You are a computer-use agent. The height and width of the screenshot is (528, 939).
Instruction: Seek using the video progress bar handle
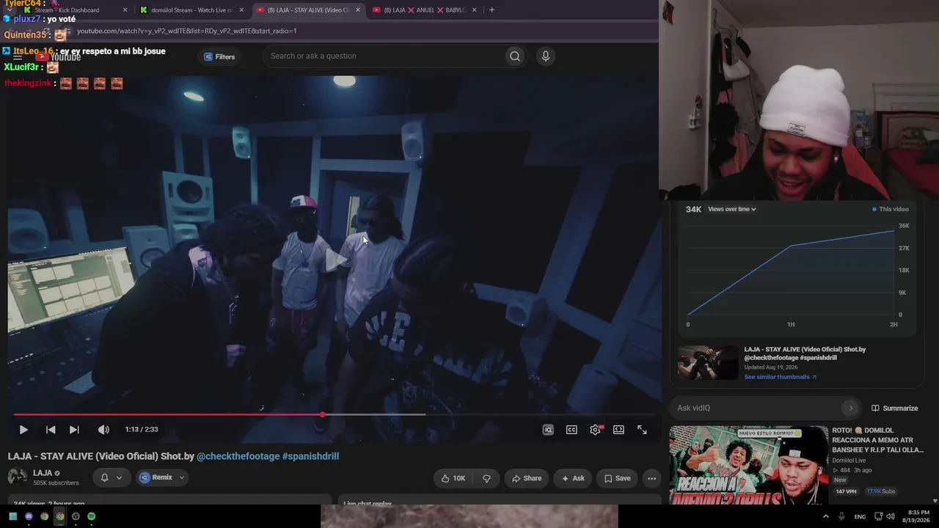[323, 415]
